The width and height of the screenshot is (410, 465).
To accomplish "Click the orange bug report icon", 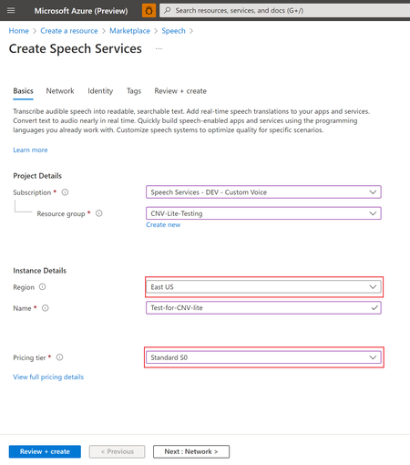I will [149, 11].
